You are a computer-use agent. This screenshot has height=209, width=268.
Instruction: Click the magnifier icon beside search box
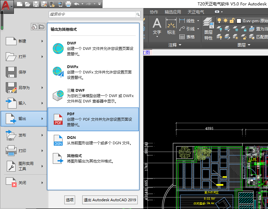pos(138,14)
